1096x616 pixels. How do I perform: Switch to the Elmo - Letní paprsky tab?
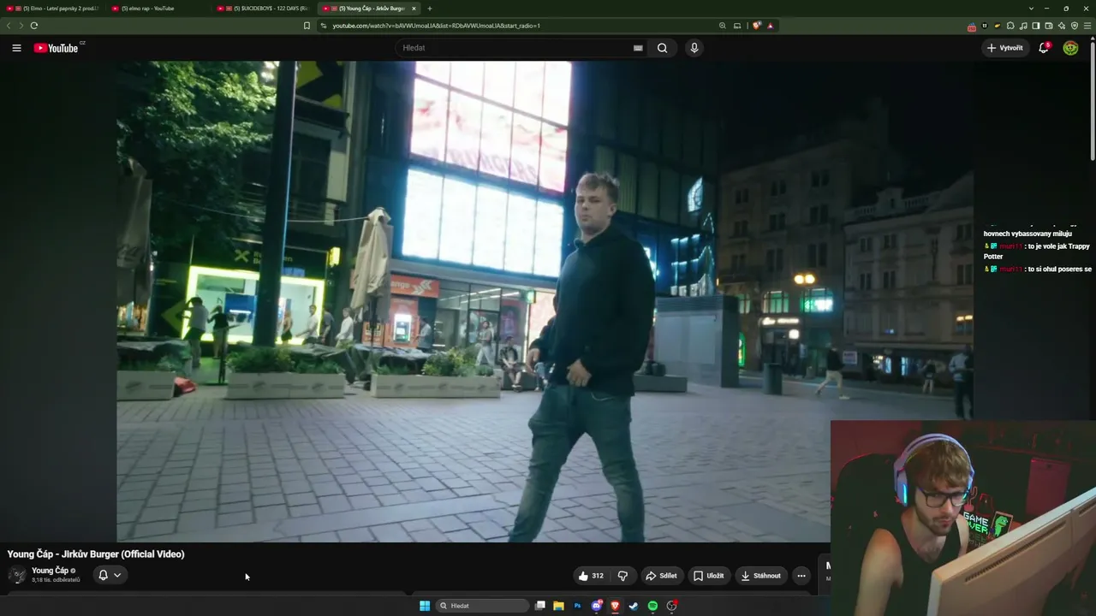[53, 9]
